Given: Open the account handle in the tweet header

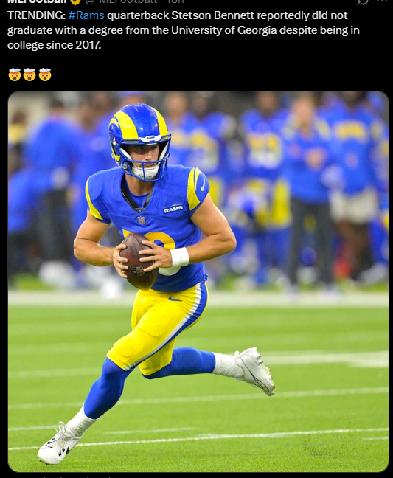Looking at the screenshot, I should [121, 1].
